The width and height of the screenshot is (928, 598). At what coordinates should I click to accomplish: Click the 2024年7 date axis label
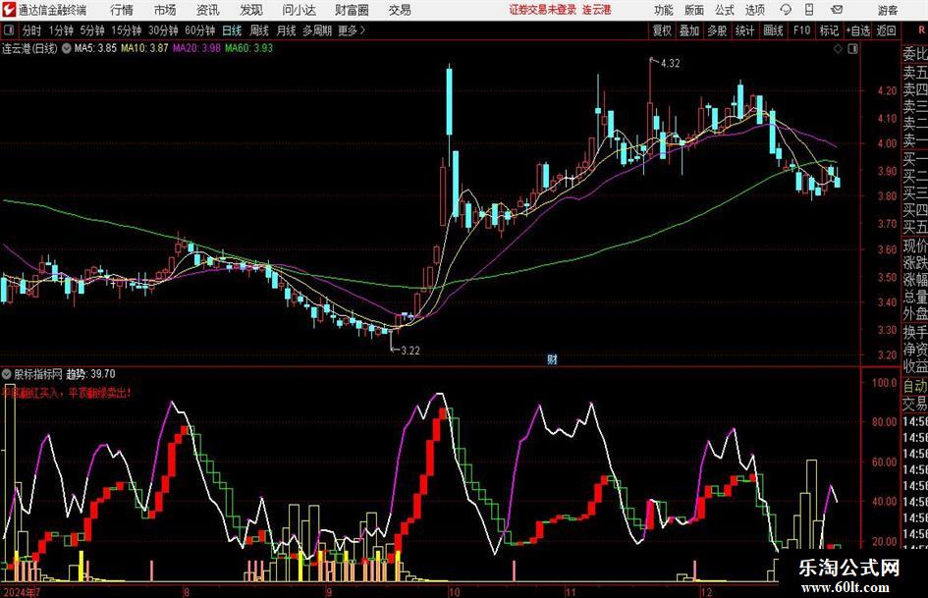coord(22,591)
